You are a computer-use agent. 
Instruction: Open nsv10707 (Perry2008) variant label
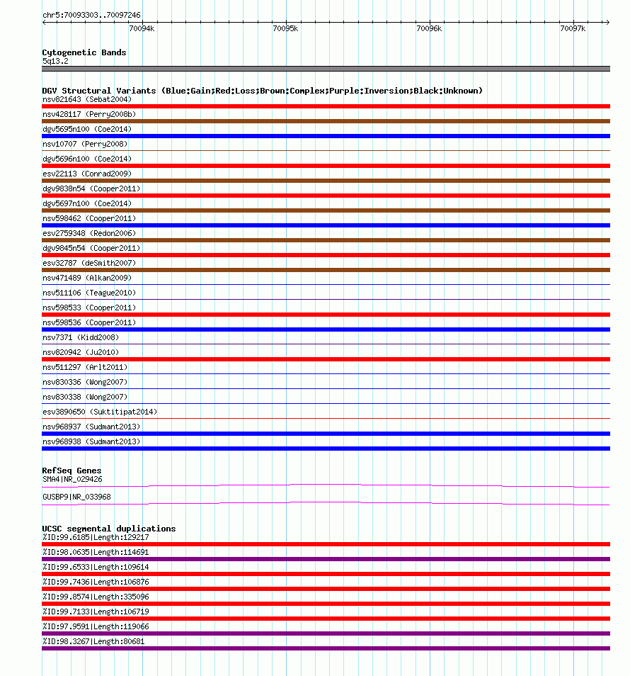pyautogui.click(x=85, y=144)
